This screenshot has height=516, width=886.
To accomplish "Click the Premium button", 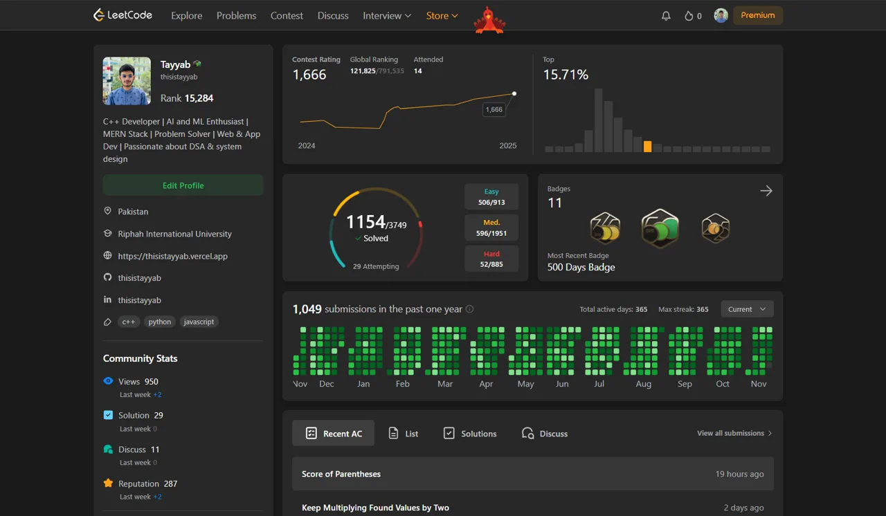I will tap(758, 15).
